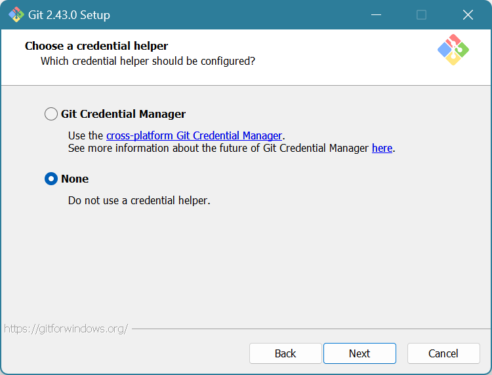492x375 pixels.
Task: Follow the "here" link for more information
Action: click(x=382, y=148)
